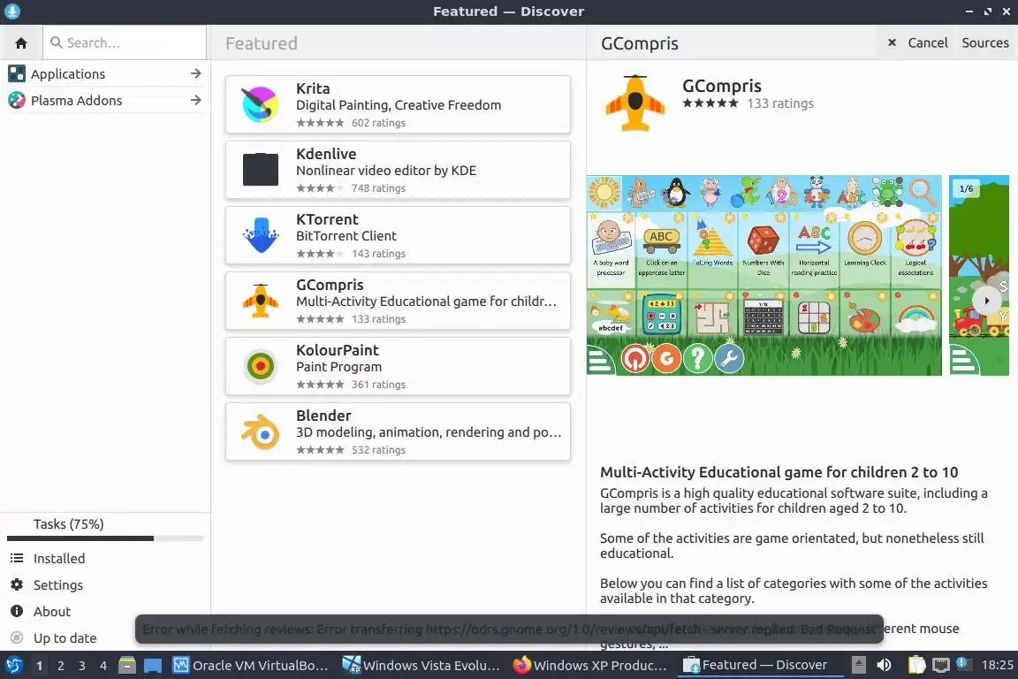Click the KTorrent download arrow icon
Screen dimensions: 1018x679
[261, 235]
